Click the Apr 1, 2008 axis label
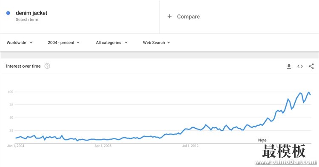Viewport: 319px width, 167px height. 103,146
